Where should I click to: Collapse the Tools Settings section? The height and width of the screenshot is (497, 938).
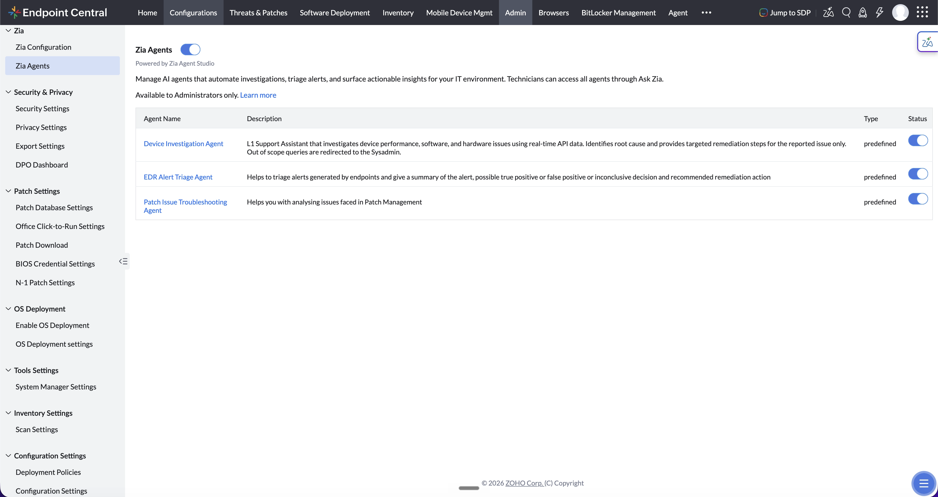point(8,370)
